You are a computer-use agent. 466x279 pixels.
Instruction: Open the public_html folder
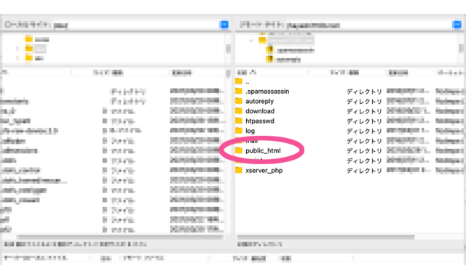(x=263, y=150)
